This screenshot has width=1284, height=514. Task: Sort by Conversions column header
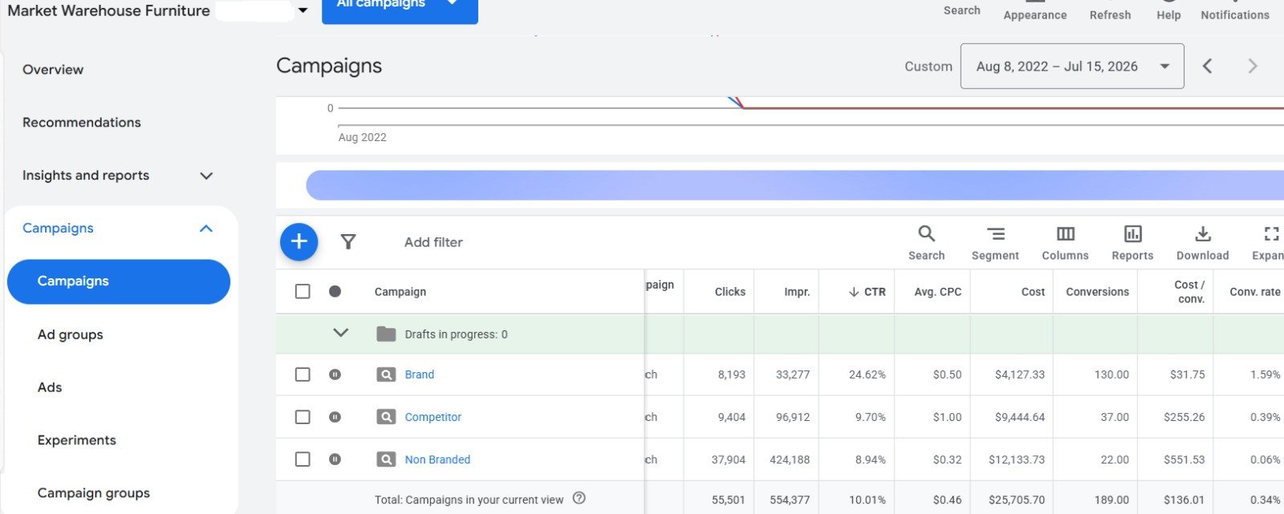coord(1097,292)
